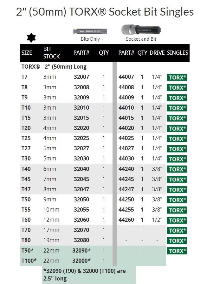Viewport: 207px width, 284px height.
Task: Click the TORX badge for size T10
Action: pos(177,108)
